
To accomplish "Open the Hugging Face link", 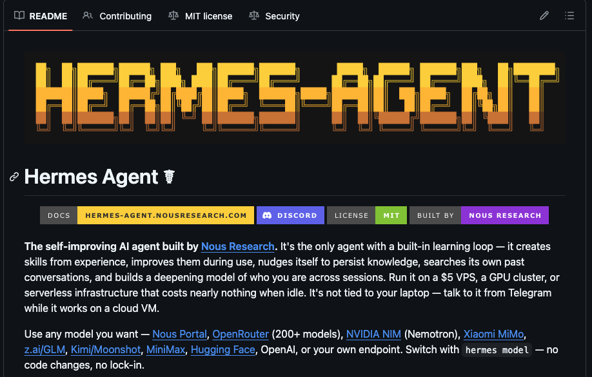I will click(223, 350).
